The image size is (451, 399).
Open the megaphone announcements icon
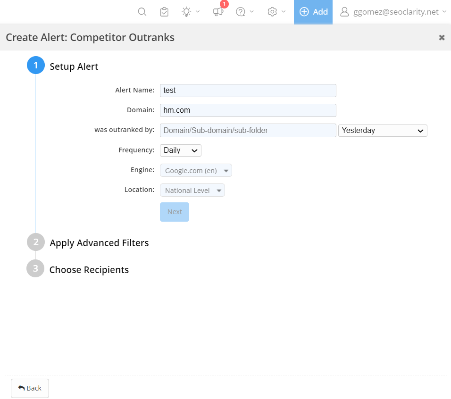[x=218, y=12]
